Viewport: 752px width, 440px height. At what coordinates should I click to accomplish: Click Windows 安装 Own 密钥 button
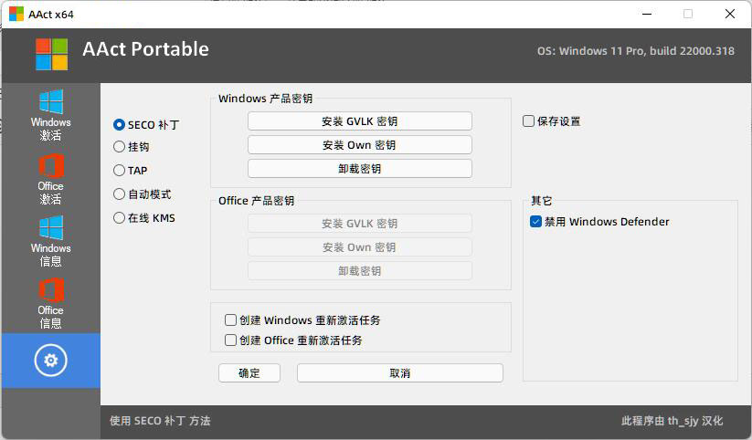pyautogui.click(x=359, y=145)
